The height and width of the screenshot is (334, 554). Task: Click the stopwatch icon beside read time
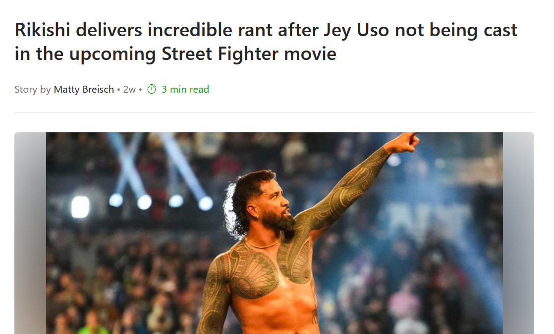[152, 89]
